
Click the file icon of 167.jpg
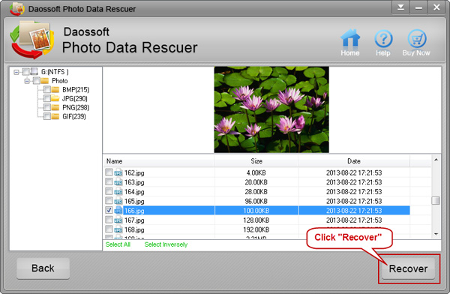pyautogui.click(x=118, y=220)
